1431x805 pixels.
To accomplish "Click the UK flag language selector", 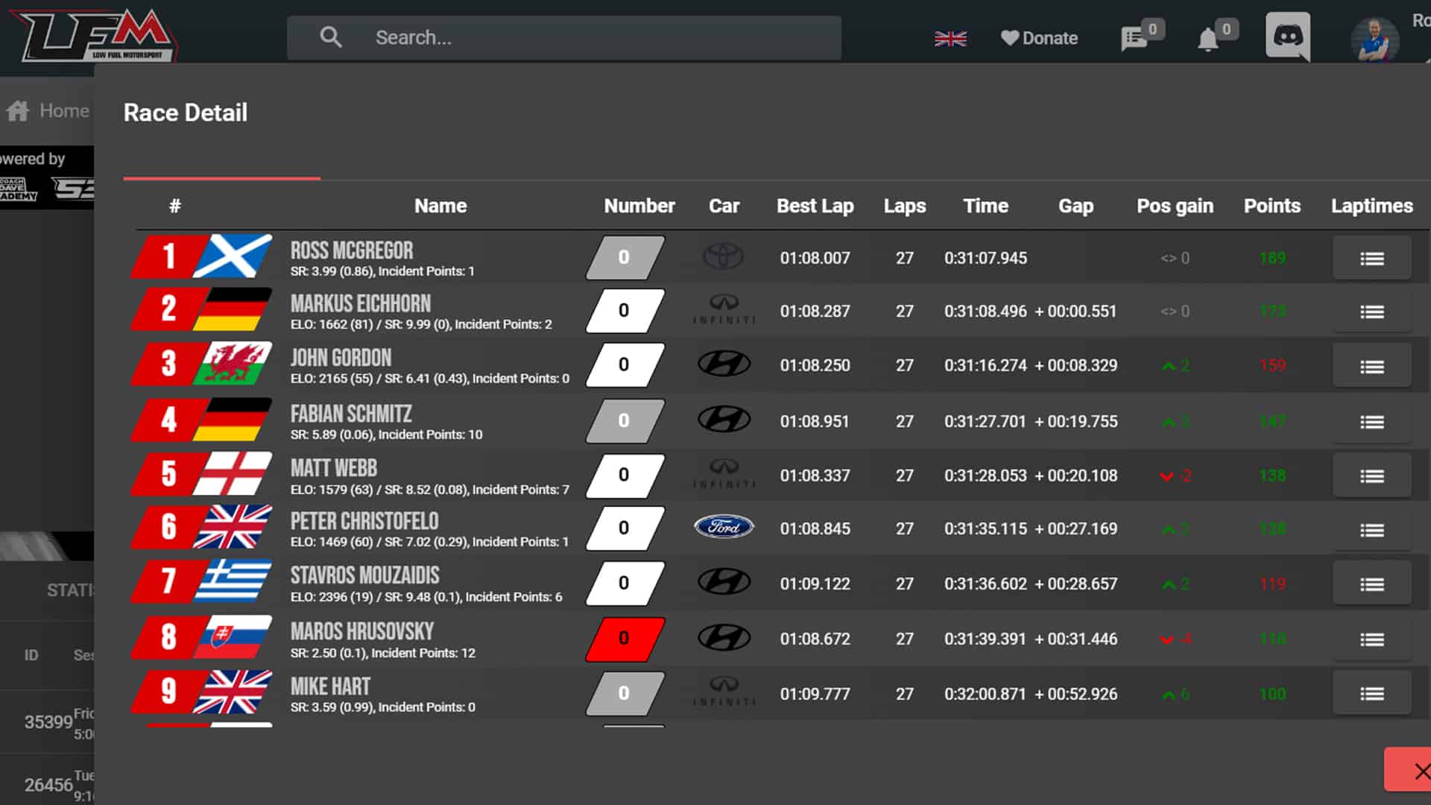I will [950, 39].
